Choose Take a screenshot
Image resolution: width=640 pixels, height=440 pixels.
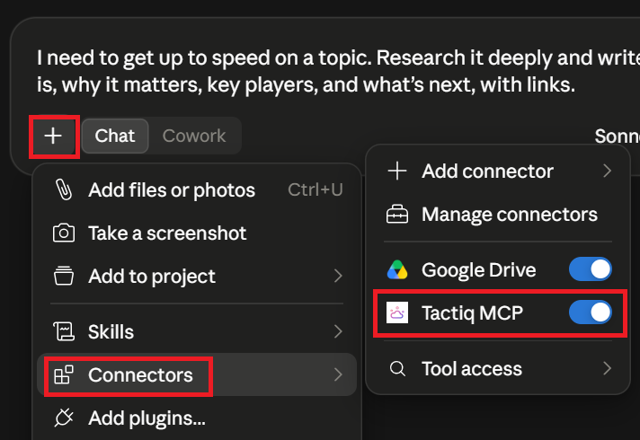click(x=197, y=233)
